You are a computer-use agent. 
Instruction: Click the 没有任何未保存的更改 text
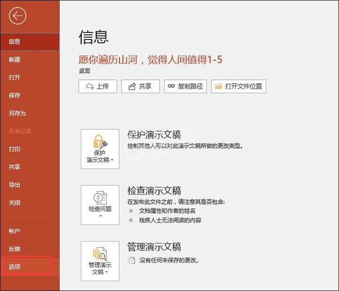pyautogui.click(x=169, y=260)
